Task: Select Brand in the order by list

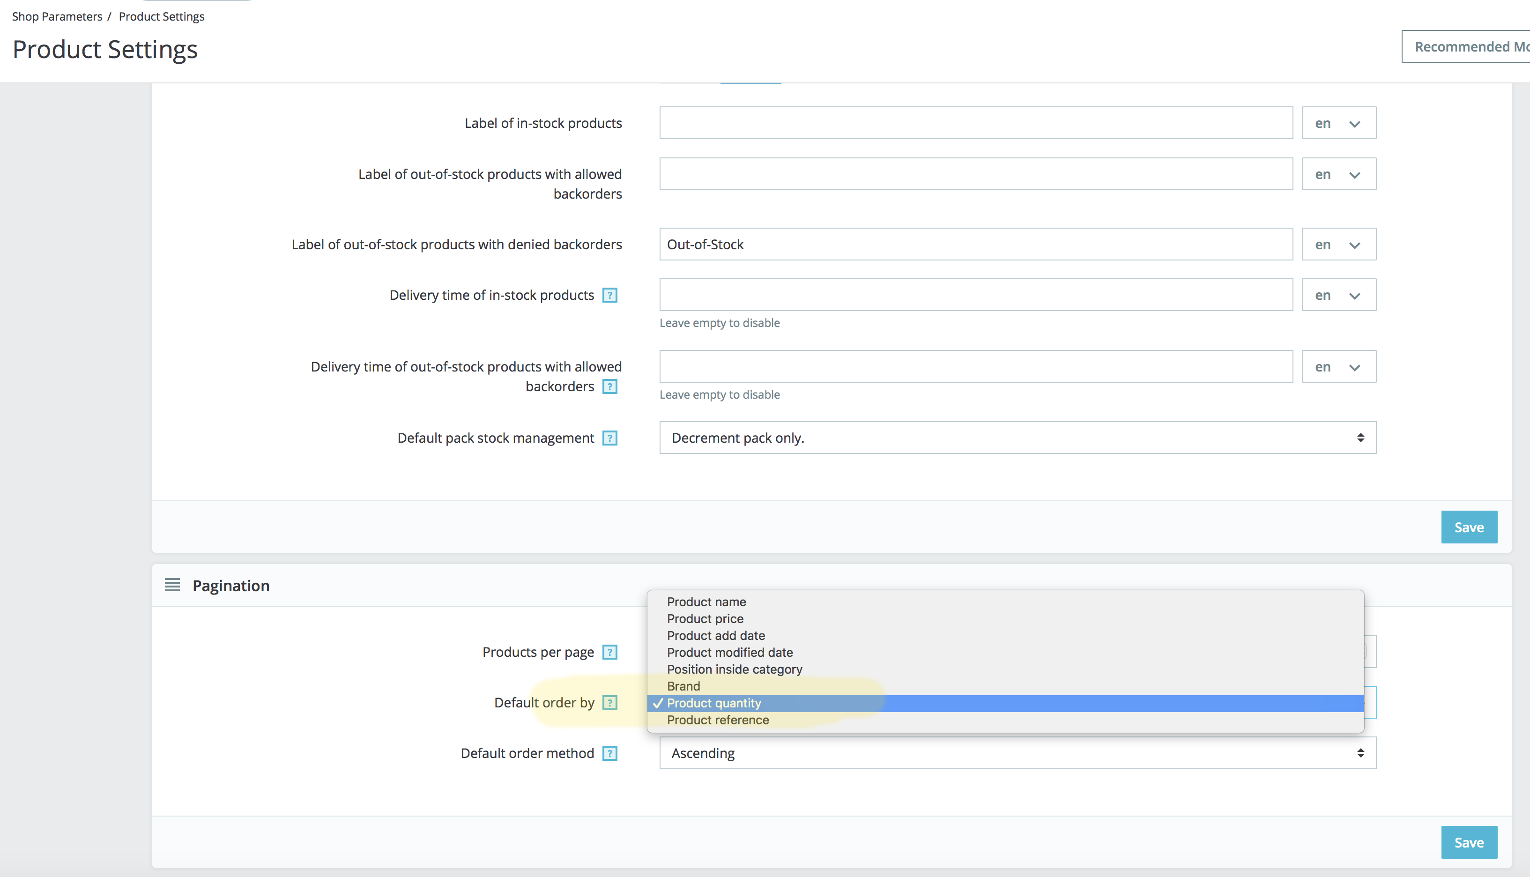Action: 683,685
